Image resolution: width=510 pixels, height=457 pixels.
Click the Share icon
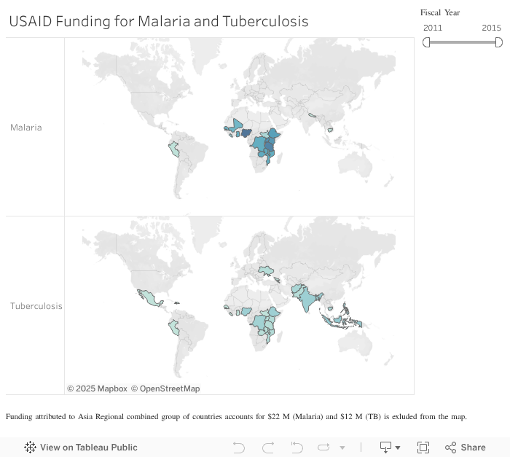tap(465, 447)
